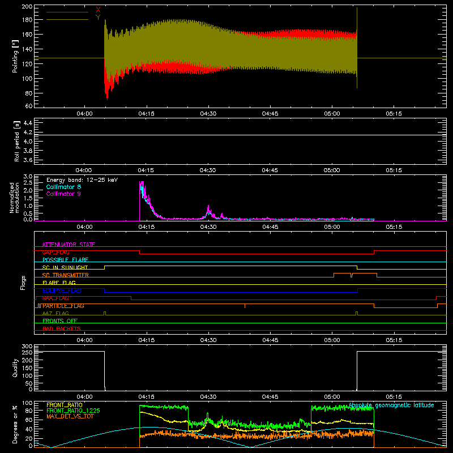Click the MAX_DET_VS_TOT legend label
453x453 pixels.
70,416
